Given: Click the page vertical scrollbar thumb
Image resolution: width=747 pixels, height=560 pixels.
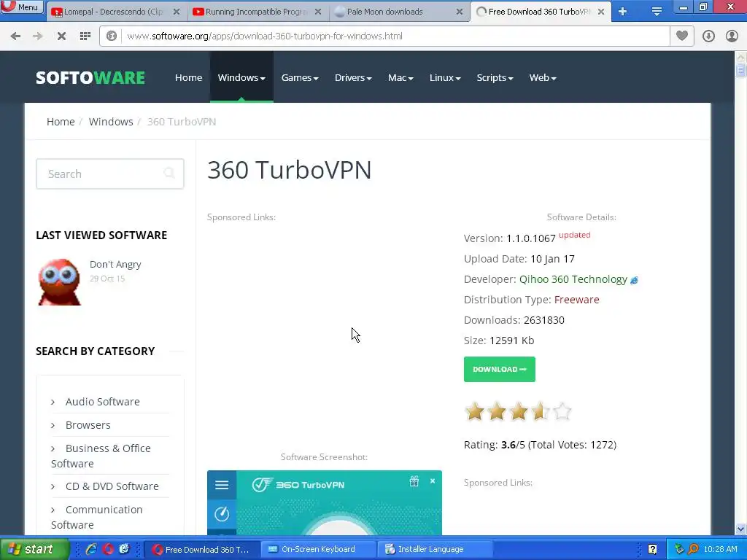Looking at the screenshot, I should pyautogui.click(x=740, y=71).
